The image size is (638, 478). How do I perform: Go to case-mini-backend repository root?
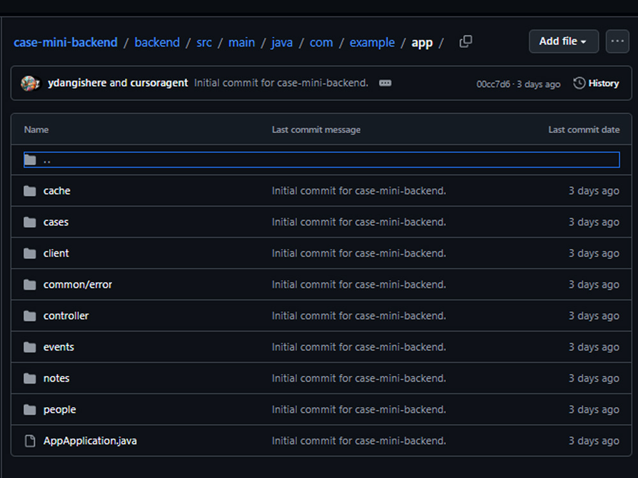click(66, 42)
